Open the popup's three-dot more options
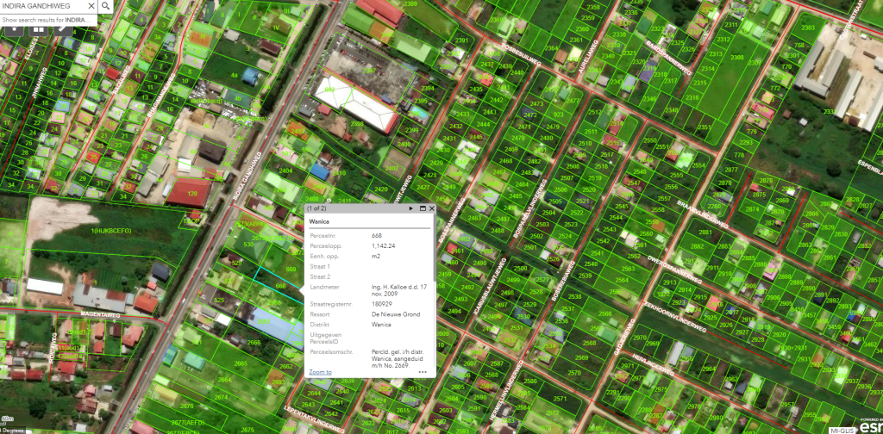The width and height of the screenshot is (883, 434). [x=423, y=372]
